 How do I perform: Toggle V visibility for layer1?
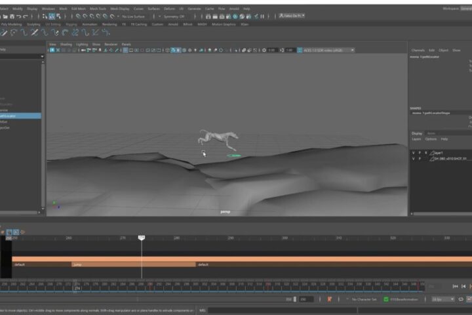tap(413, 153)
